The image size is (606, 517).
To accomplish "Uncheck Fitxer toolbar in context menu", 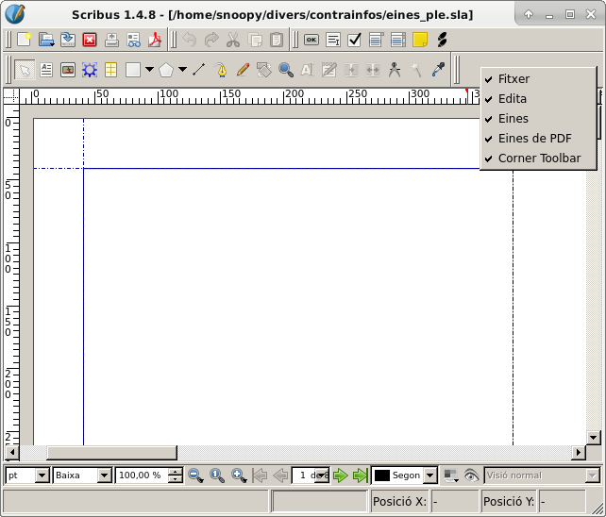I will (513, 79).
